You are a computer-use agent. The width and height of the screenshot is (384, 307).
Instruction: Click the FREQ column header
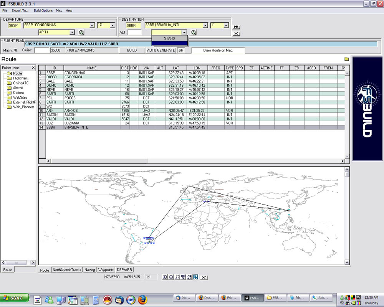[x=216, y=68]
